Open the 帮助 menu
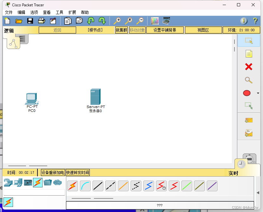This screenshot has width=263, height=212. pos(85,12)
